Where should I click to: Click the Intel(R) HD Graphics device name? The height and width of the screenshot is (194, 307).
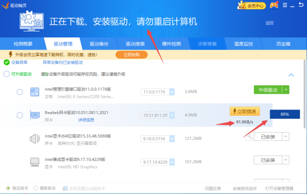78,167
